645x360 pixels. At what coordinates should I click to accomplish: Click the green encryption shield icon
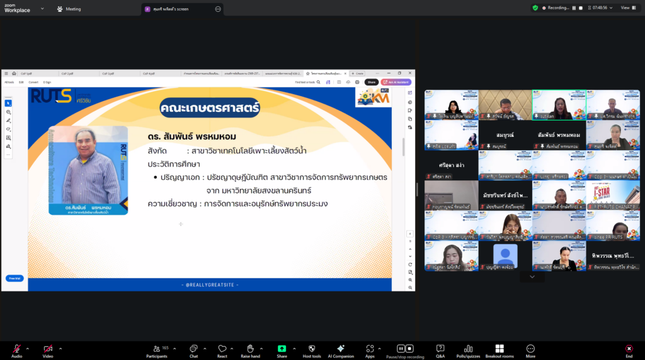pyautogui.click(x=535, y=8)
